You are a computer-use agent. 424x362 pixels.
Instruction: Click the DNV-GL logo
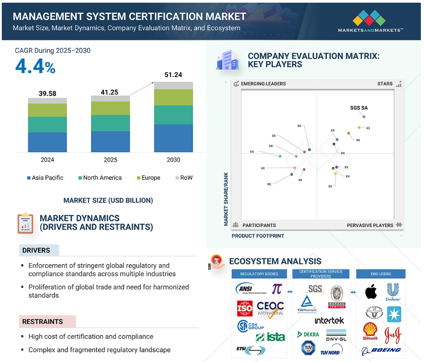pyautogui.click(x=336, y=336)
